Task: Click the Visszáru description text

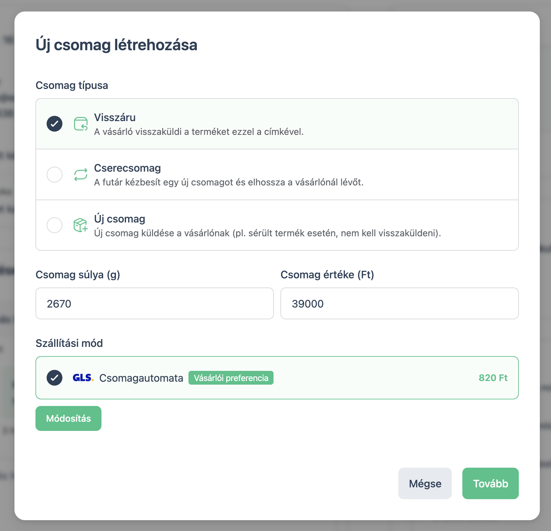Action: (x=199, y=132)
